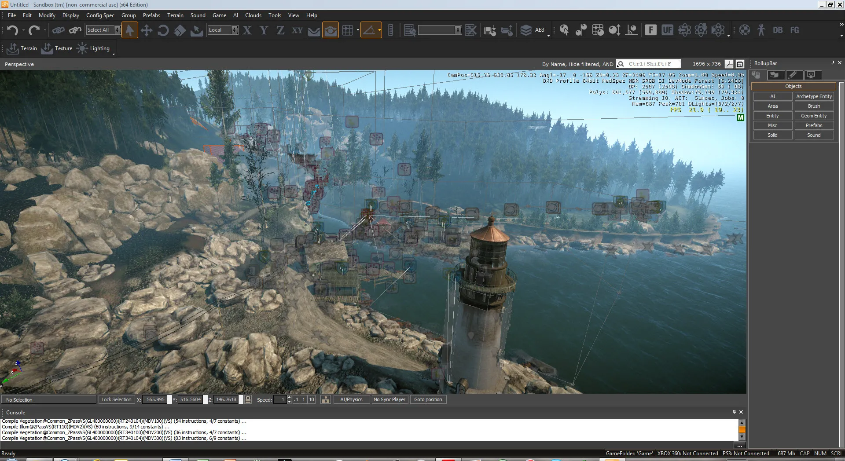
Task: Select the Brush object type
Action: (814, 106)
